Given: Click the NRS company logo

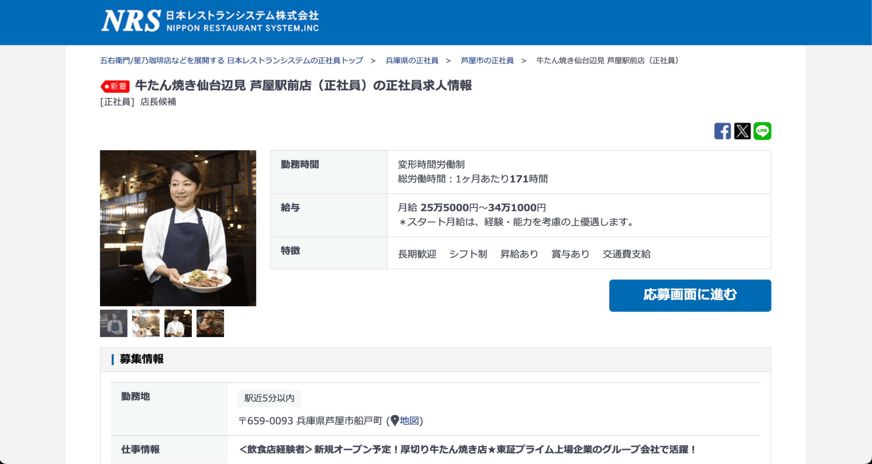Looking at the screenshot, I should tap(210, 21).
